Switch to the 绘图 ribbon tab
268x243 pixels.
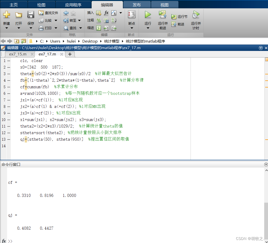click(41, 5)
